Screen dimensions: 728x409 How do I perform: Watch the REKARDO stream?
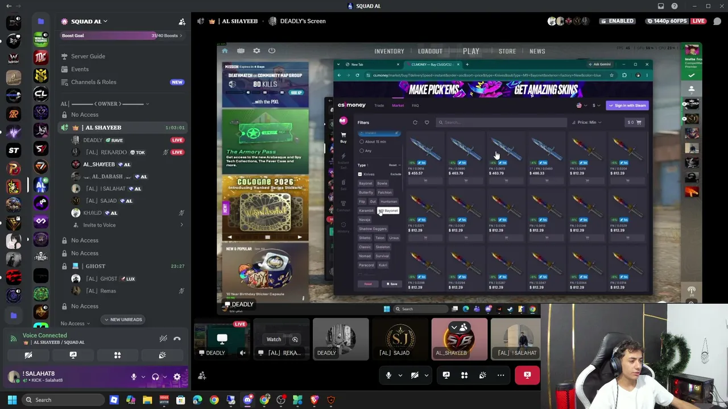click(x=274, y=339)
